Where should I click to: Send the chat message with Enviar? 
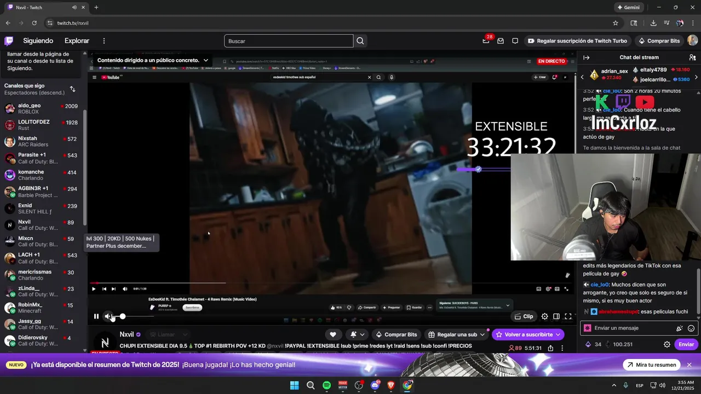coord(686,344)
